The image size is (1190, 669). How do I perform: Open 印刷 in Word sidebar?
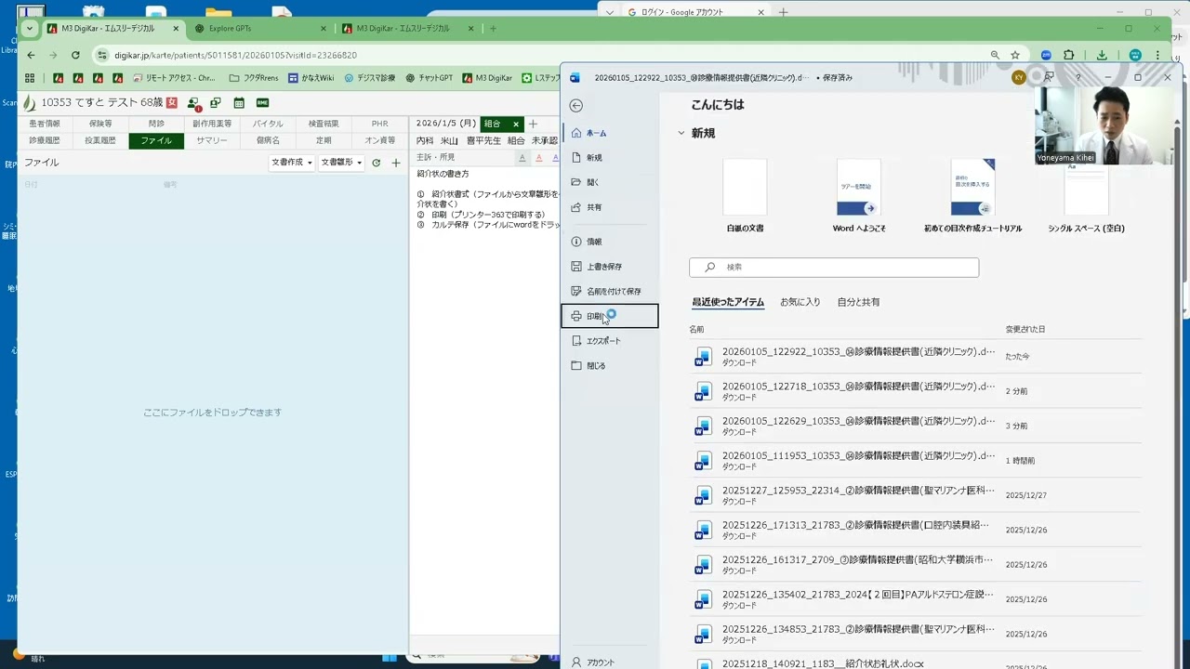[610, 316]
